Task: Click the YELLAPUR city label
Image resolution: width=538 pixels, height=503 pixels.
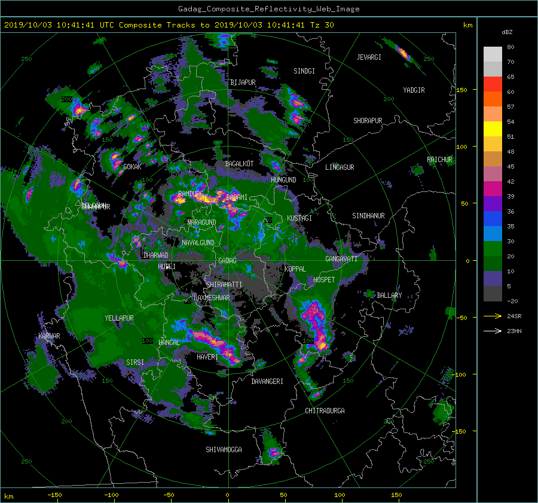Action: 119,318
